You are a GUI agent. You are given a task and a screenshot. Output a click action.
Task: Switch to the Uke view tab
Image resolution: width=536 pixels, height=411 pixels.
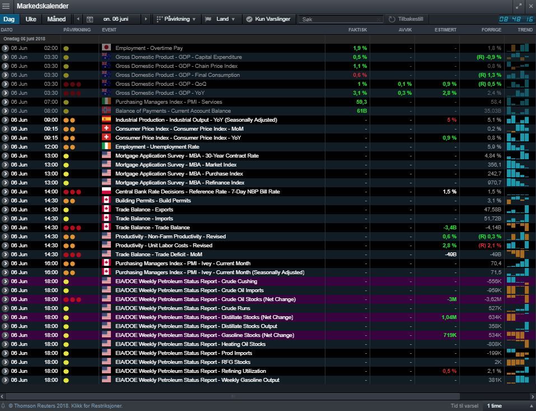click(x=31, y=19)
